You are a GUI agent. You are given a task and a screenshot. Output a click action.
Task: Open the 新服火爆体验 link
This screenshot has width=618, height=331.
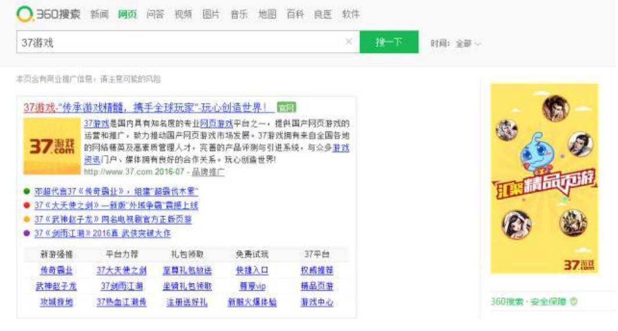click(x=252, y=302)
